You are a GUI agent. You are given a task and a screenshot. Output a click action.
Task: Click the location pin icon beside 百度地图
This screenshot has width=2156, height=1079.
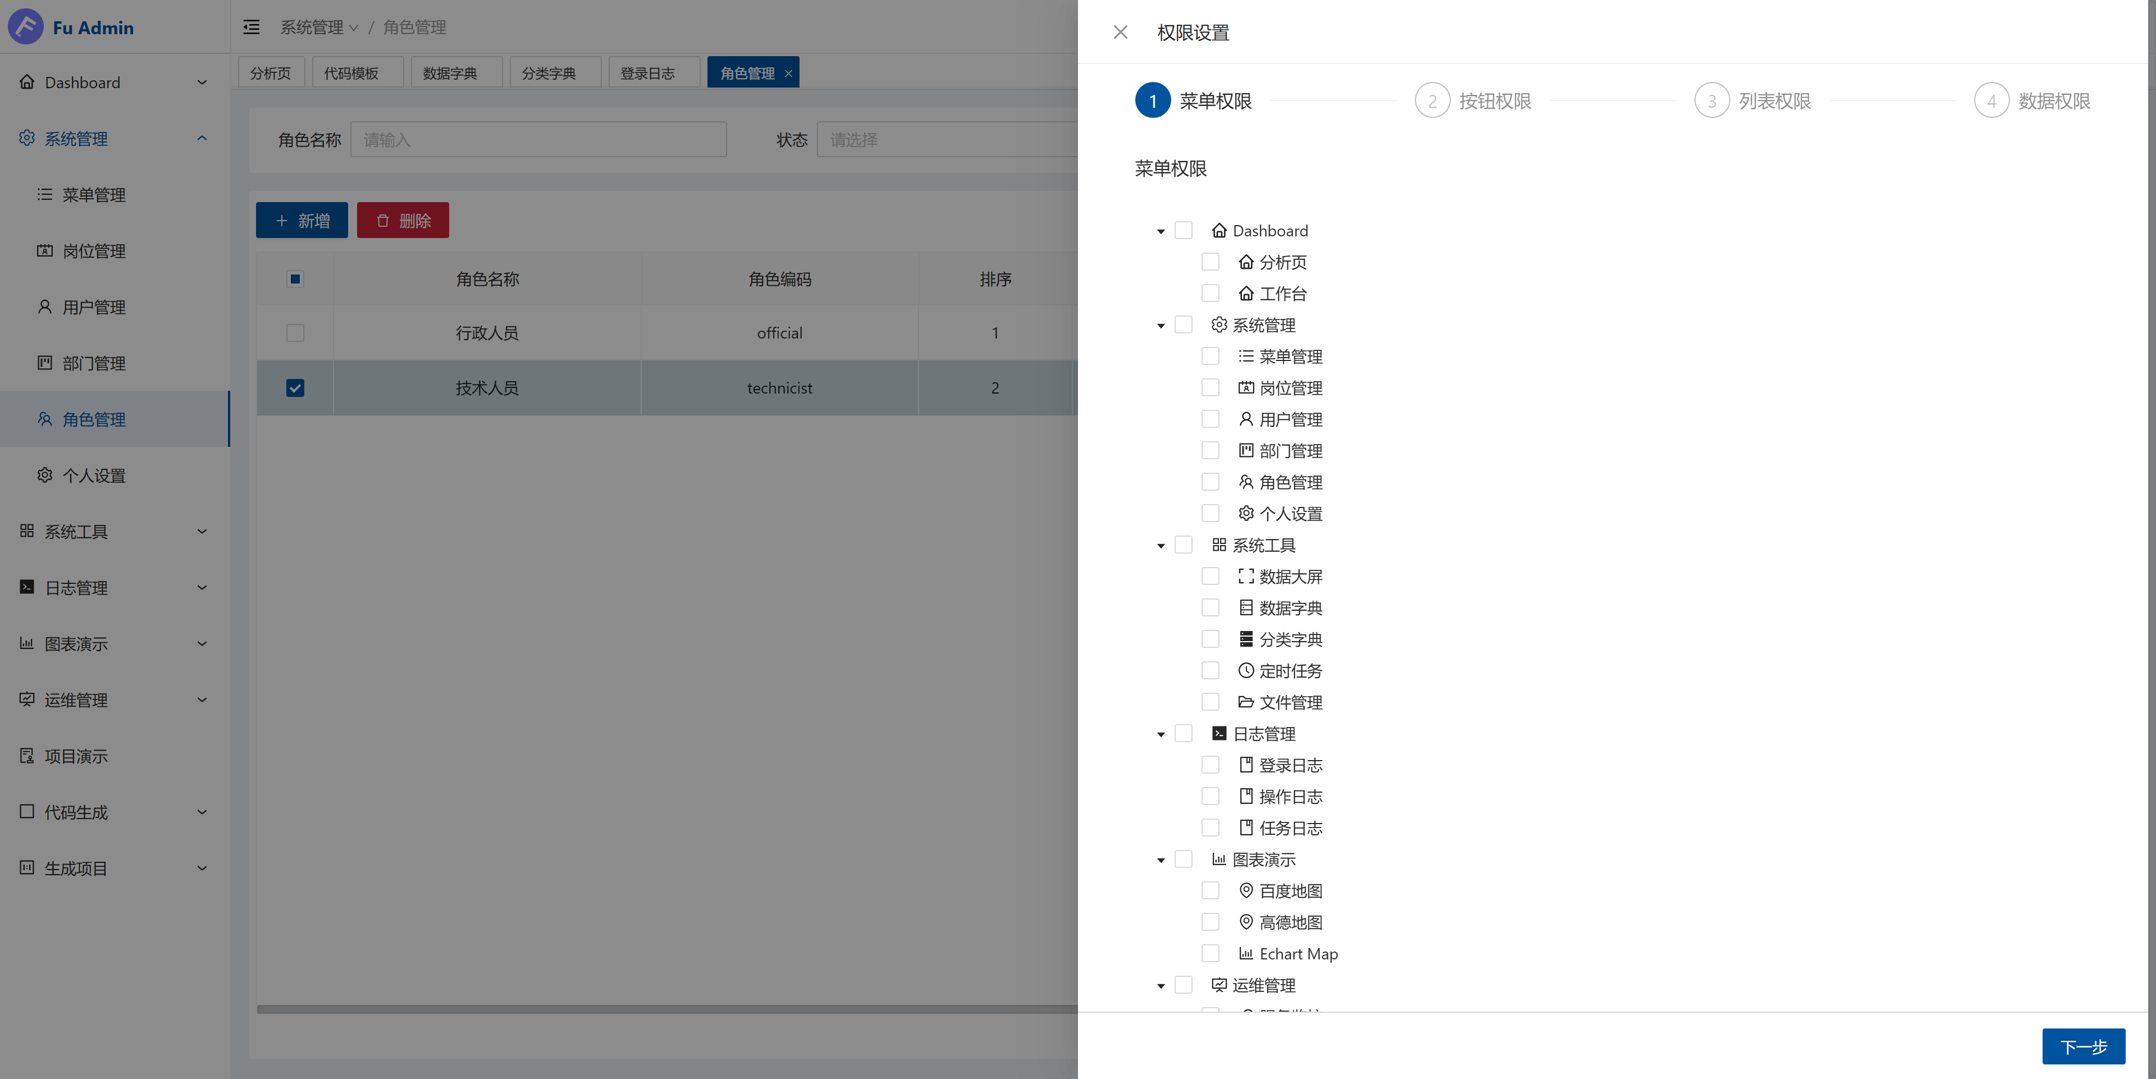1245,891
